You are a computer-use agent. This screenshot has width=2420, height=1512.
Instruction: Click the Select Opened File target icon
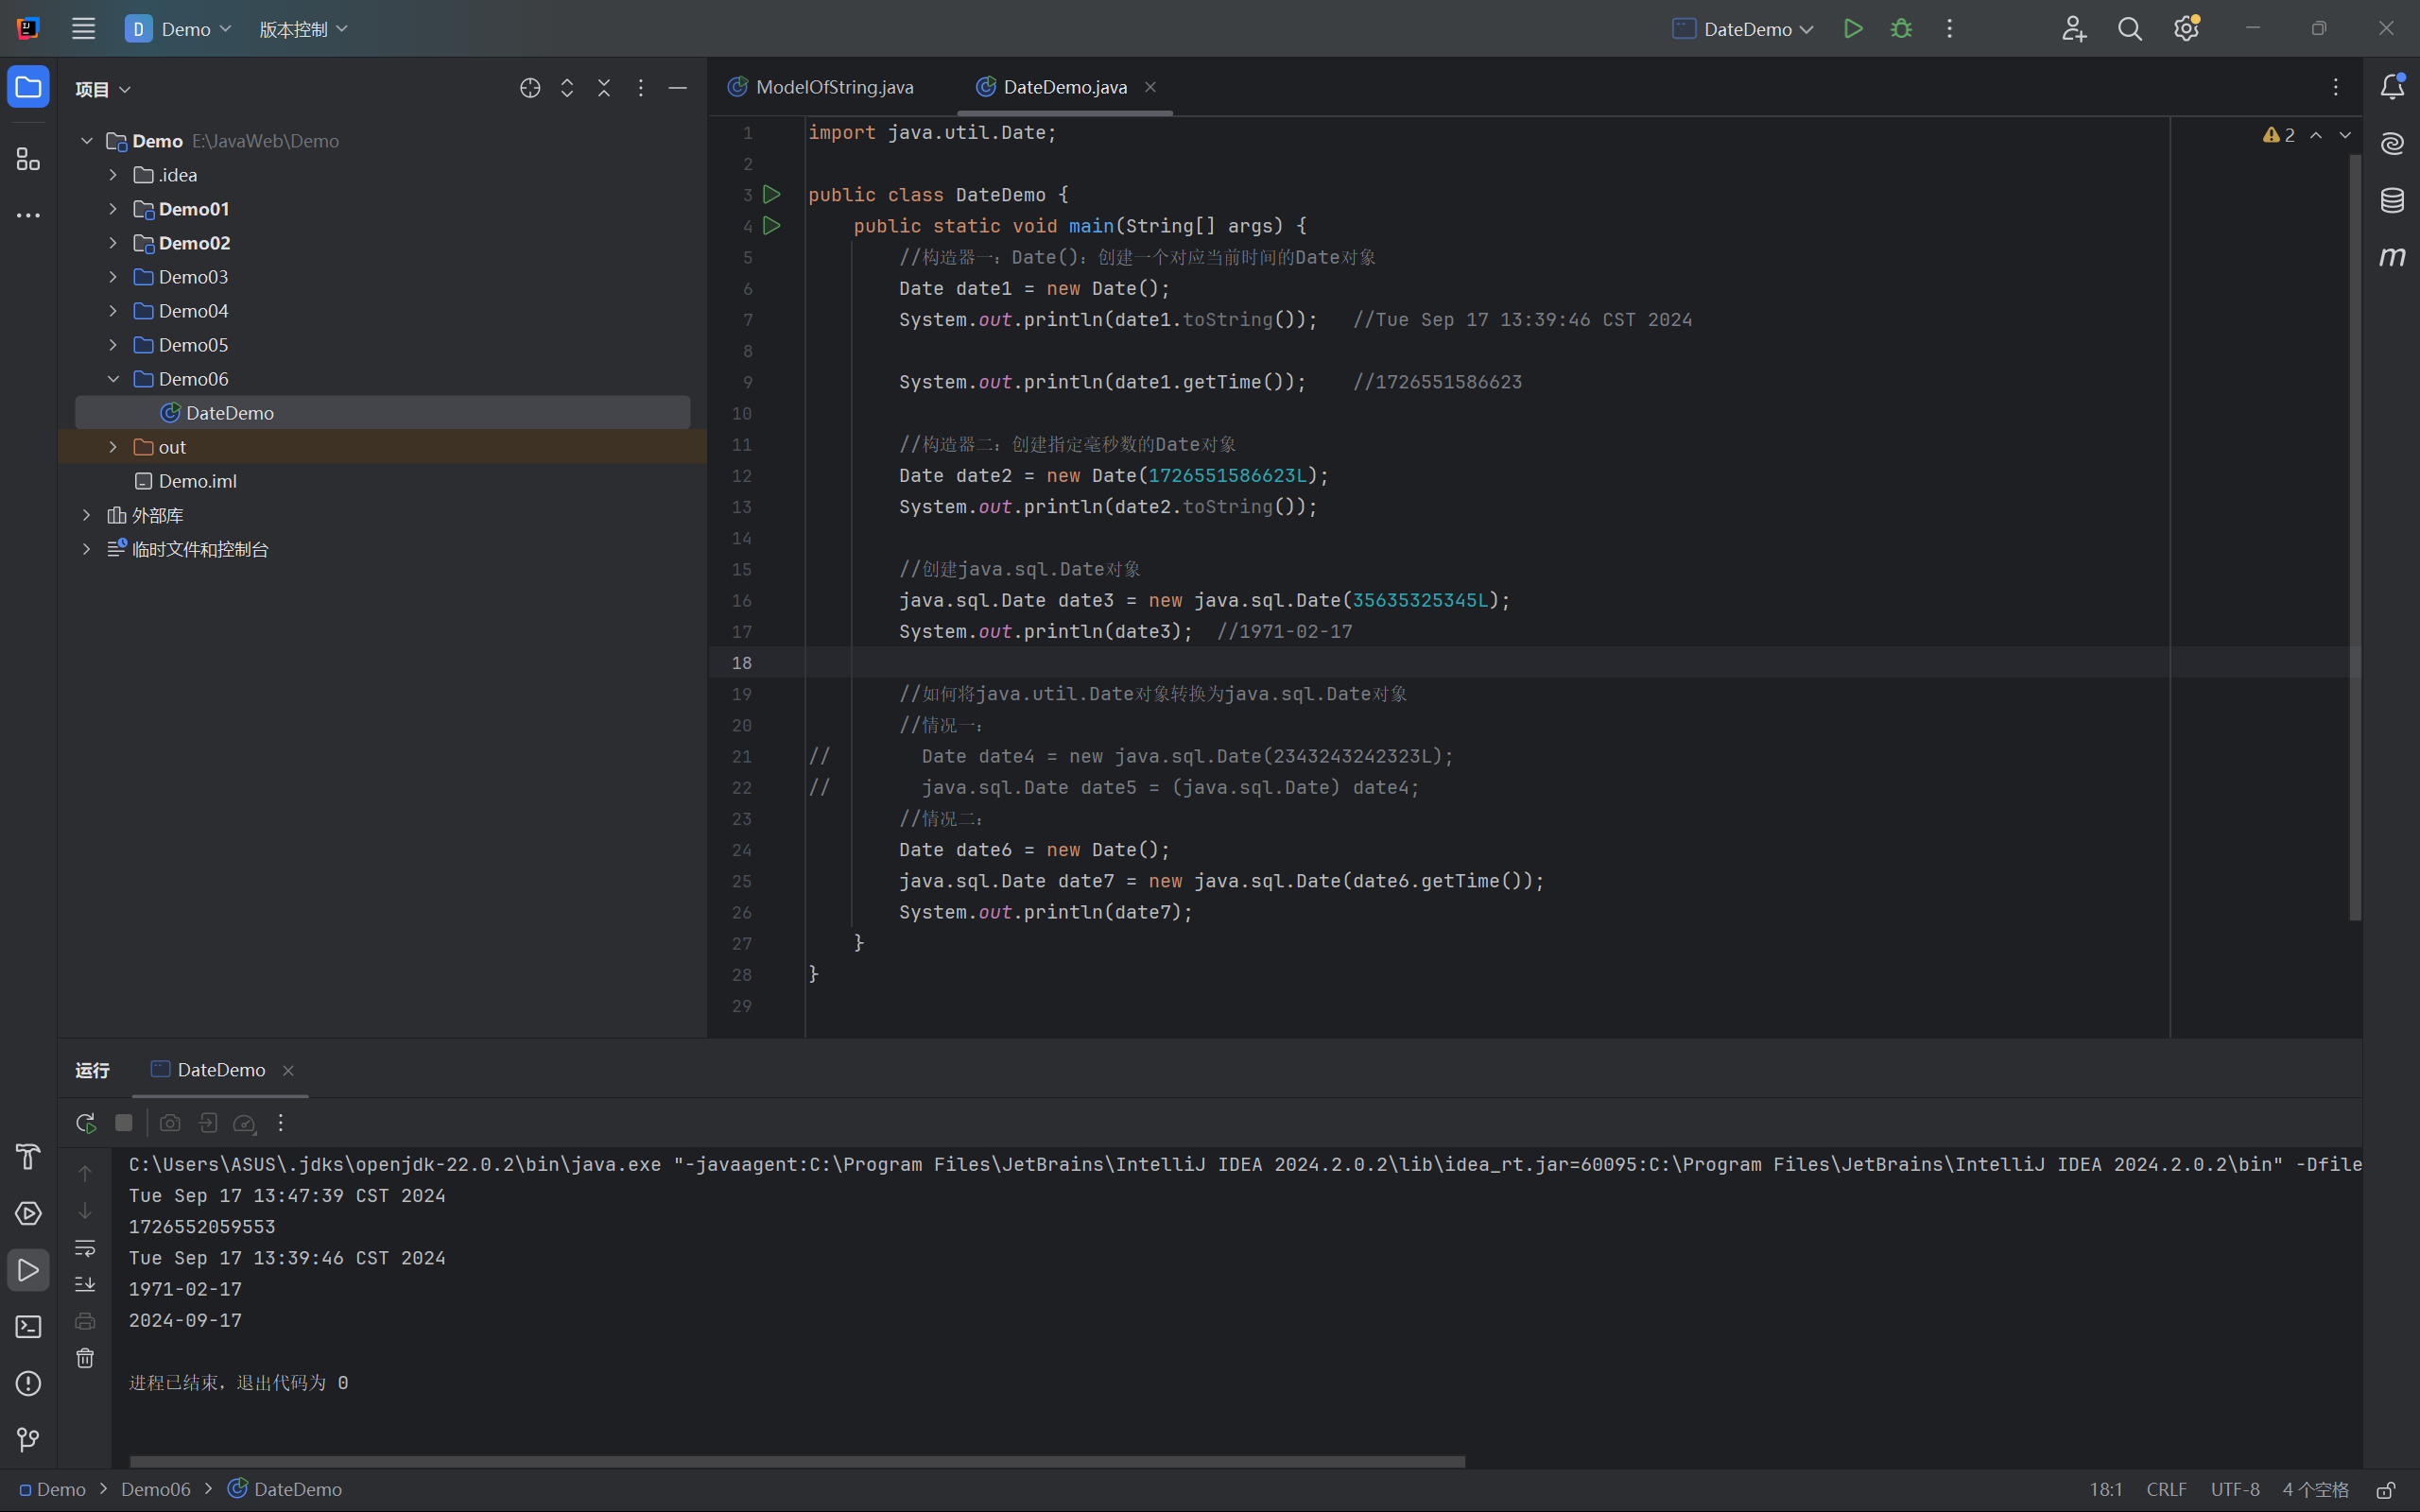pos(530,88)
